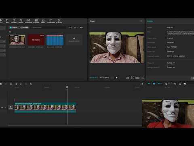Click the player crop/zoom fit icon
Image resolution: width=194 pixels, height=146 pixels.
click(132, 77)
